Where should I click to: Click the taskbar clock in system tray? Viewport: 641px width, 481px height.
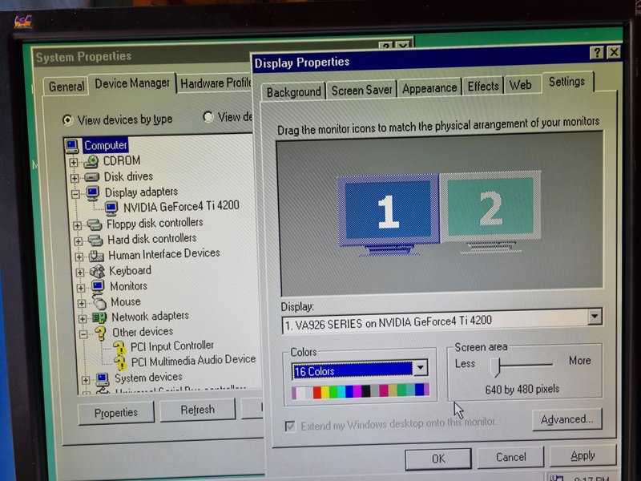(591, 478)
